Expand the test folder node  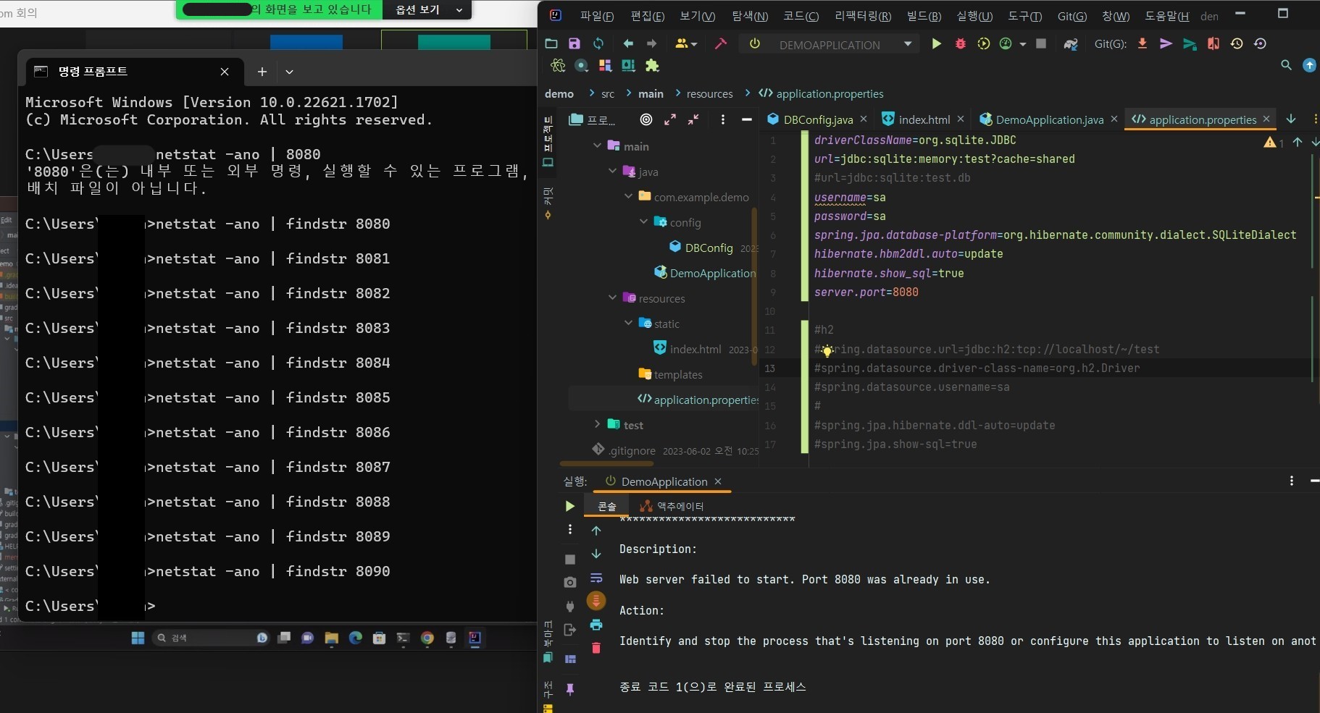[x=597, y=424]
